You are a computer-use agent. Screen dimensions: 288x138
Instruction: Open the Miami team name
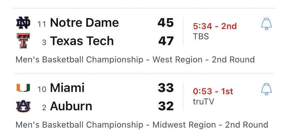tap(67, 88)
